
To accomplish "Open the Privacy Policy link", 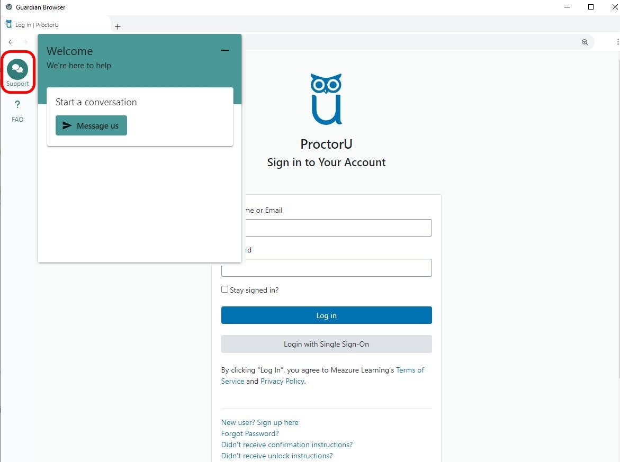I will click(x=282, y=381).
